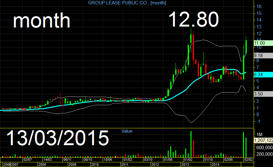Click the 2009 year label
Screen dimensions: 273x167
tap(72, 165)
